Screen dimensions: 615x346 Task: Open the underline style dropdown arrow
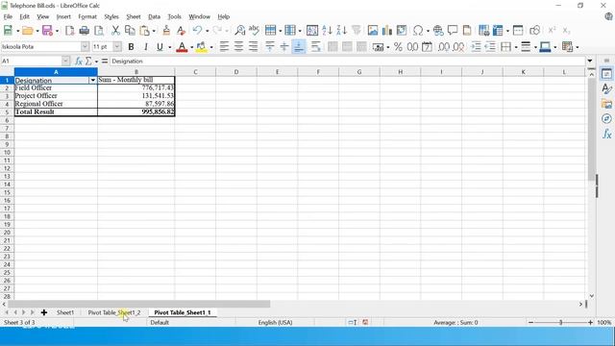click(x=169, y=47)
